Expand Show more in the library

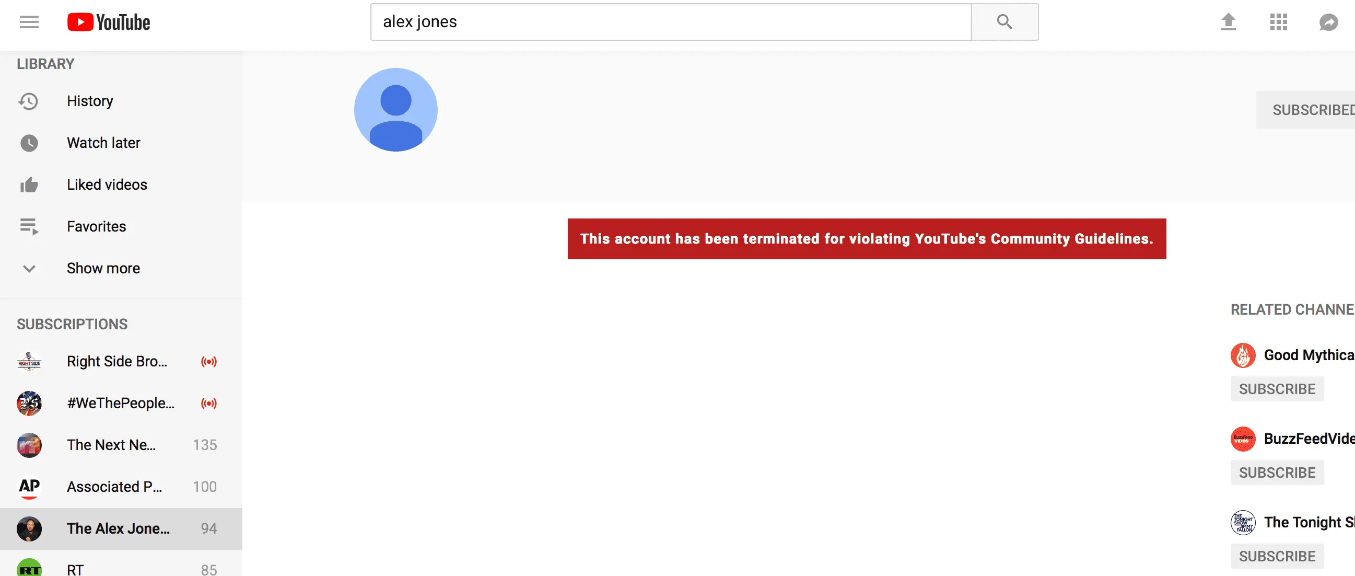coord(103,269)
